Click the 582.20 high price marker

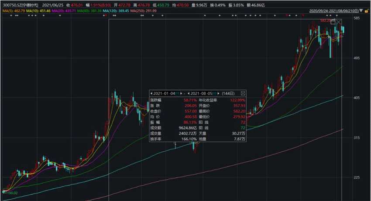pos(326,21)
